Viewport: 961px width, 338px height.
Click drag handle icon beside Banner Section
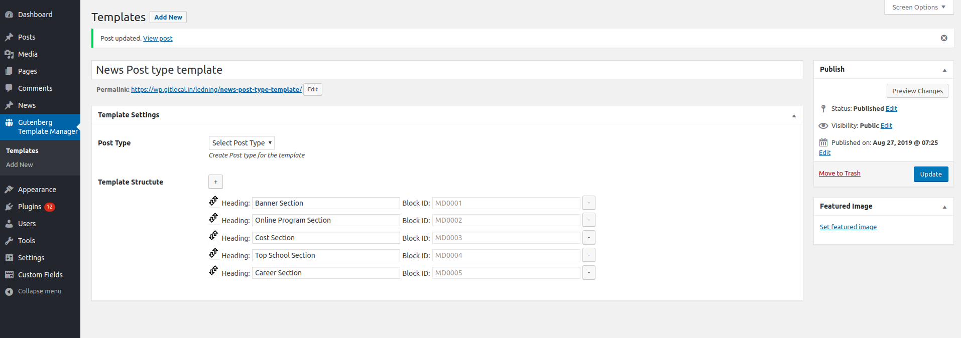(x=213, y=201)
